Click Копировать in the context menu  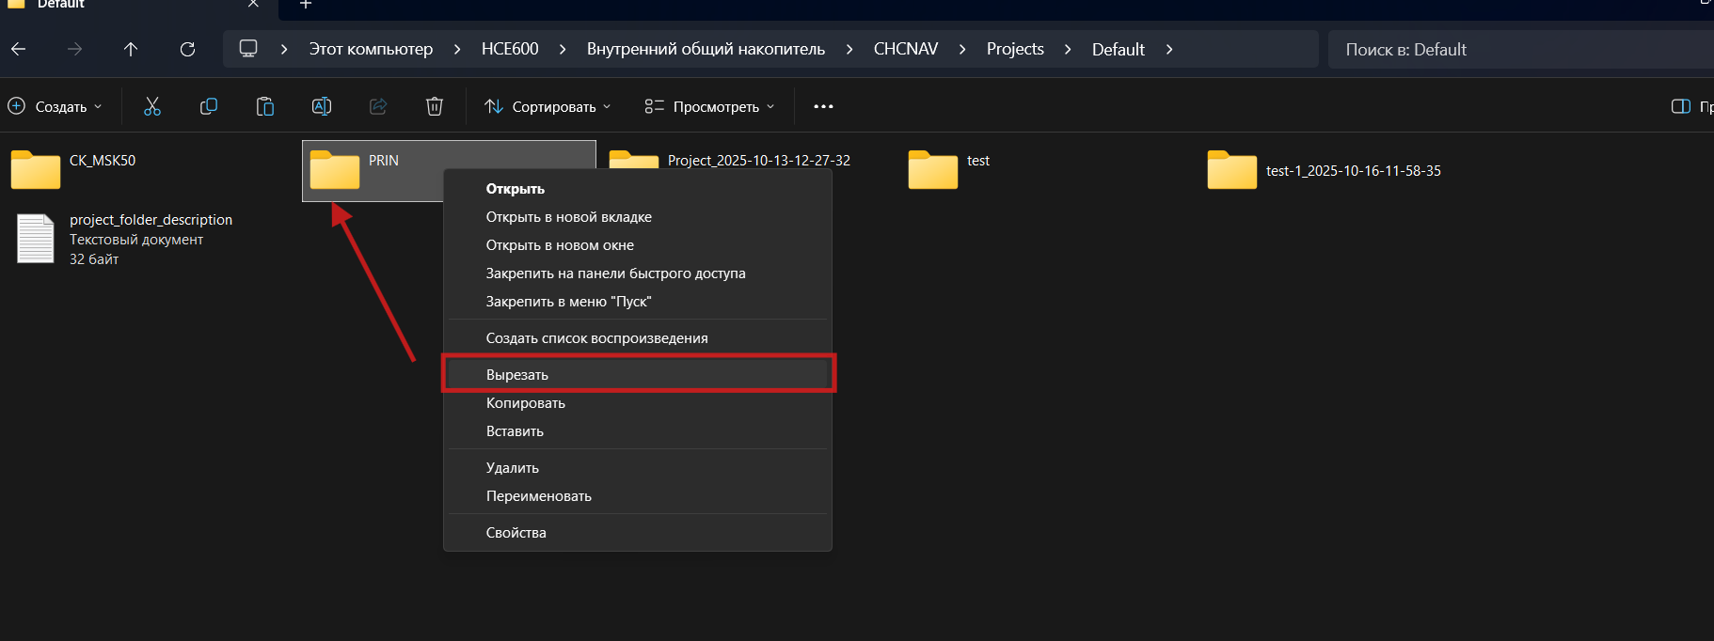[638, 403]
